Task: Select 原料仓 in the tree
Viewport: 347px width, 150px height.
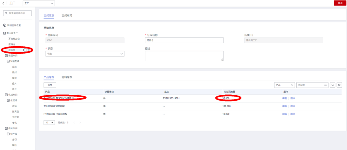Action: [x=12, y=44]
